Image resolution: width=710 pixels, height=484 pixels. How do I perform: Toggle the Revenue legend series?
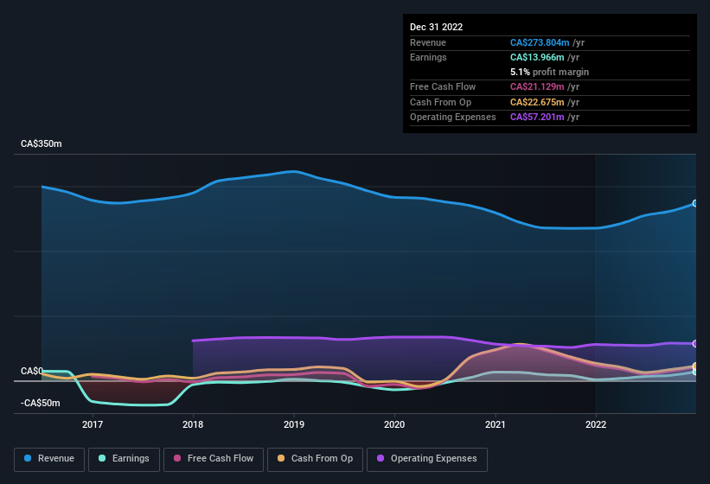[x=49, y=459]
